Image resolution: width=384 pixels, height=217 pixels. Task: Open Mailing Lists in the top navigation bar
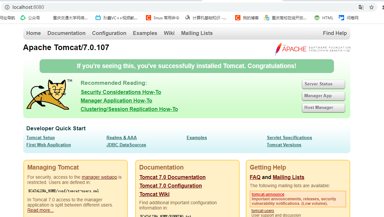pyautogui.click(x=197, y=33)
